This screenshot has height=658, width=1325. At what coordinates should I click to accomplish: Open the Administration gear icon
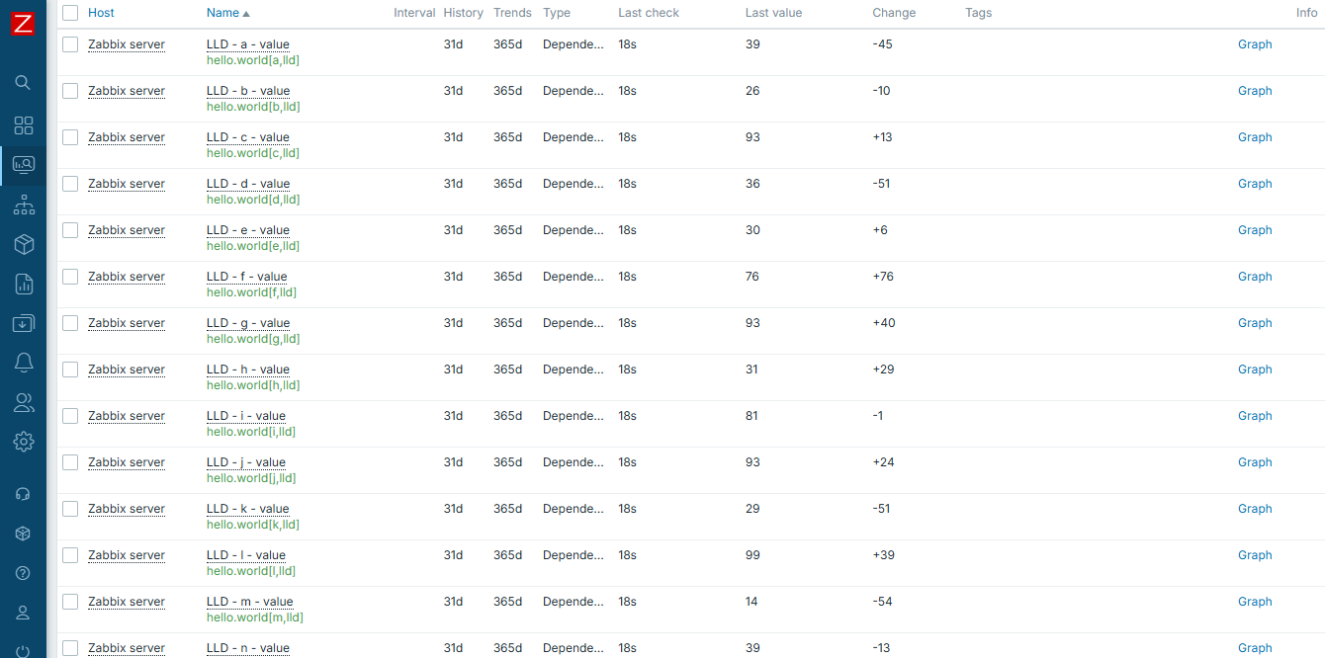coord(23,442)
